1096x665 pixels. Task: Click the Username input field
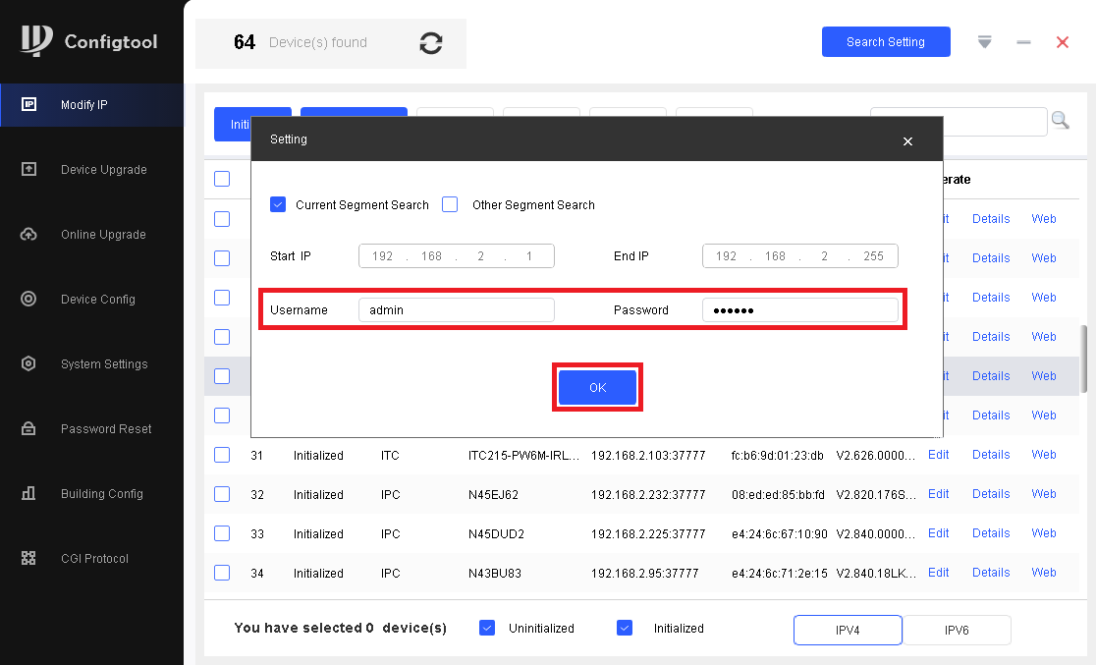click(456, 310)
